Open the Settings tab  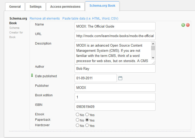(x=35, y=7)
